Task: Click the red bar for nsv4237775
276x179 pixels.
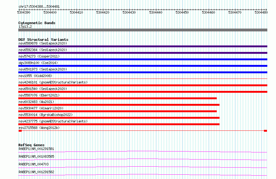Action: pyautogui.click(x=119, y=124)
